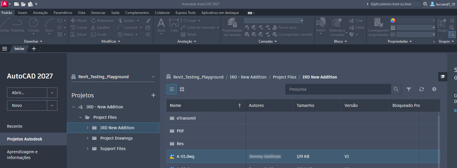Switch to grid view
The height and width of the screenshot is (168, 457).
[182, 89]
